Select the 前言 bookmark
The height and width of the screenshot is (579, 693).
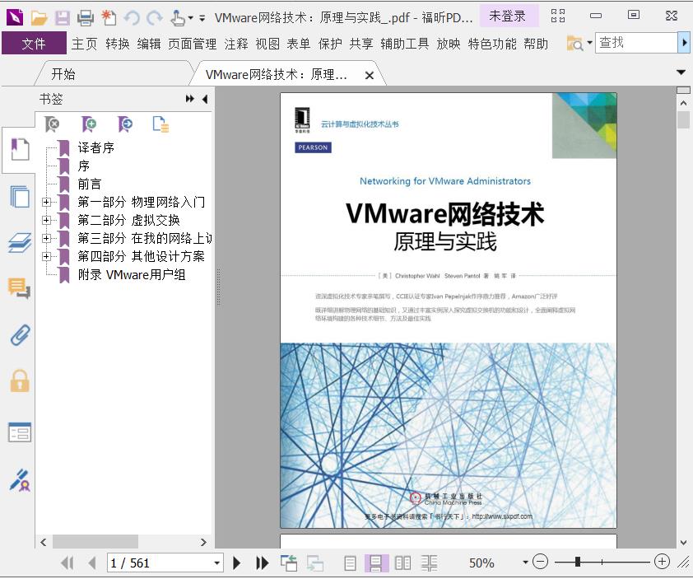[89, 184]
